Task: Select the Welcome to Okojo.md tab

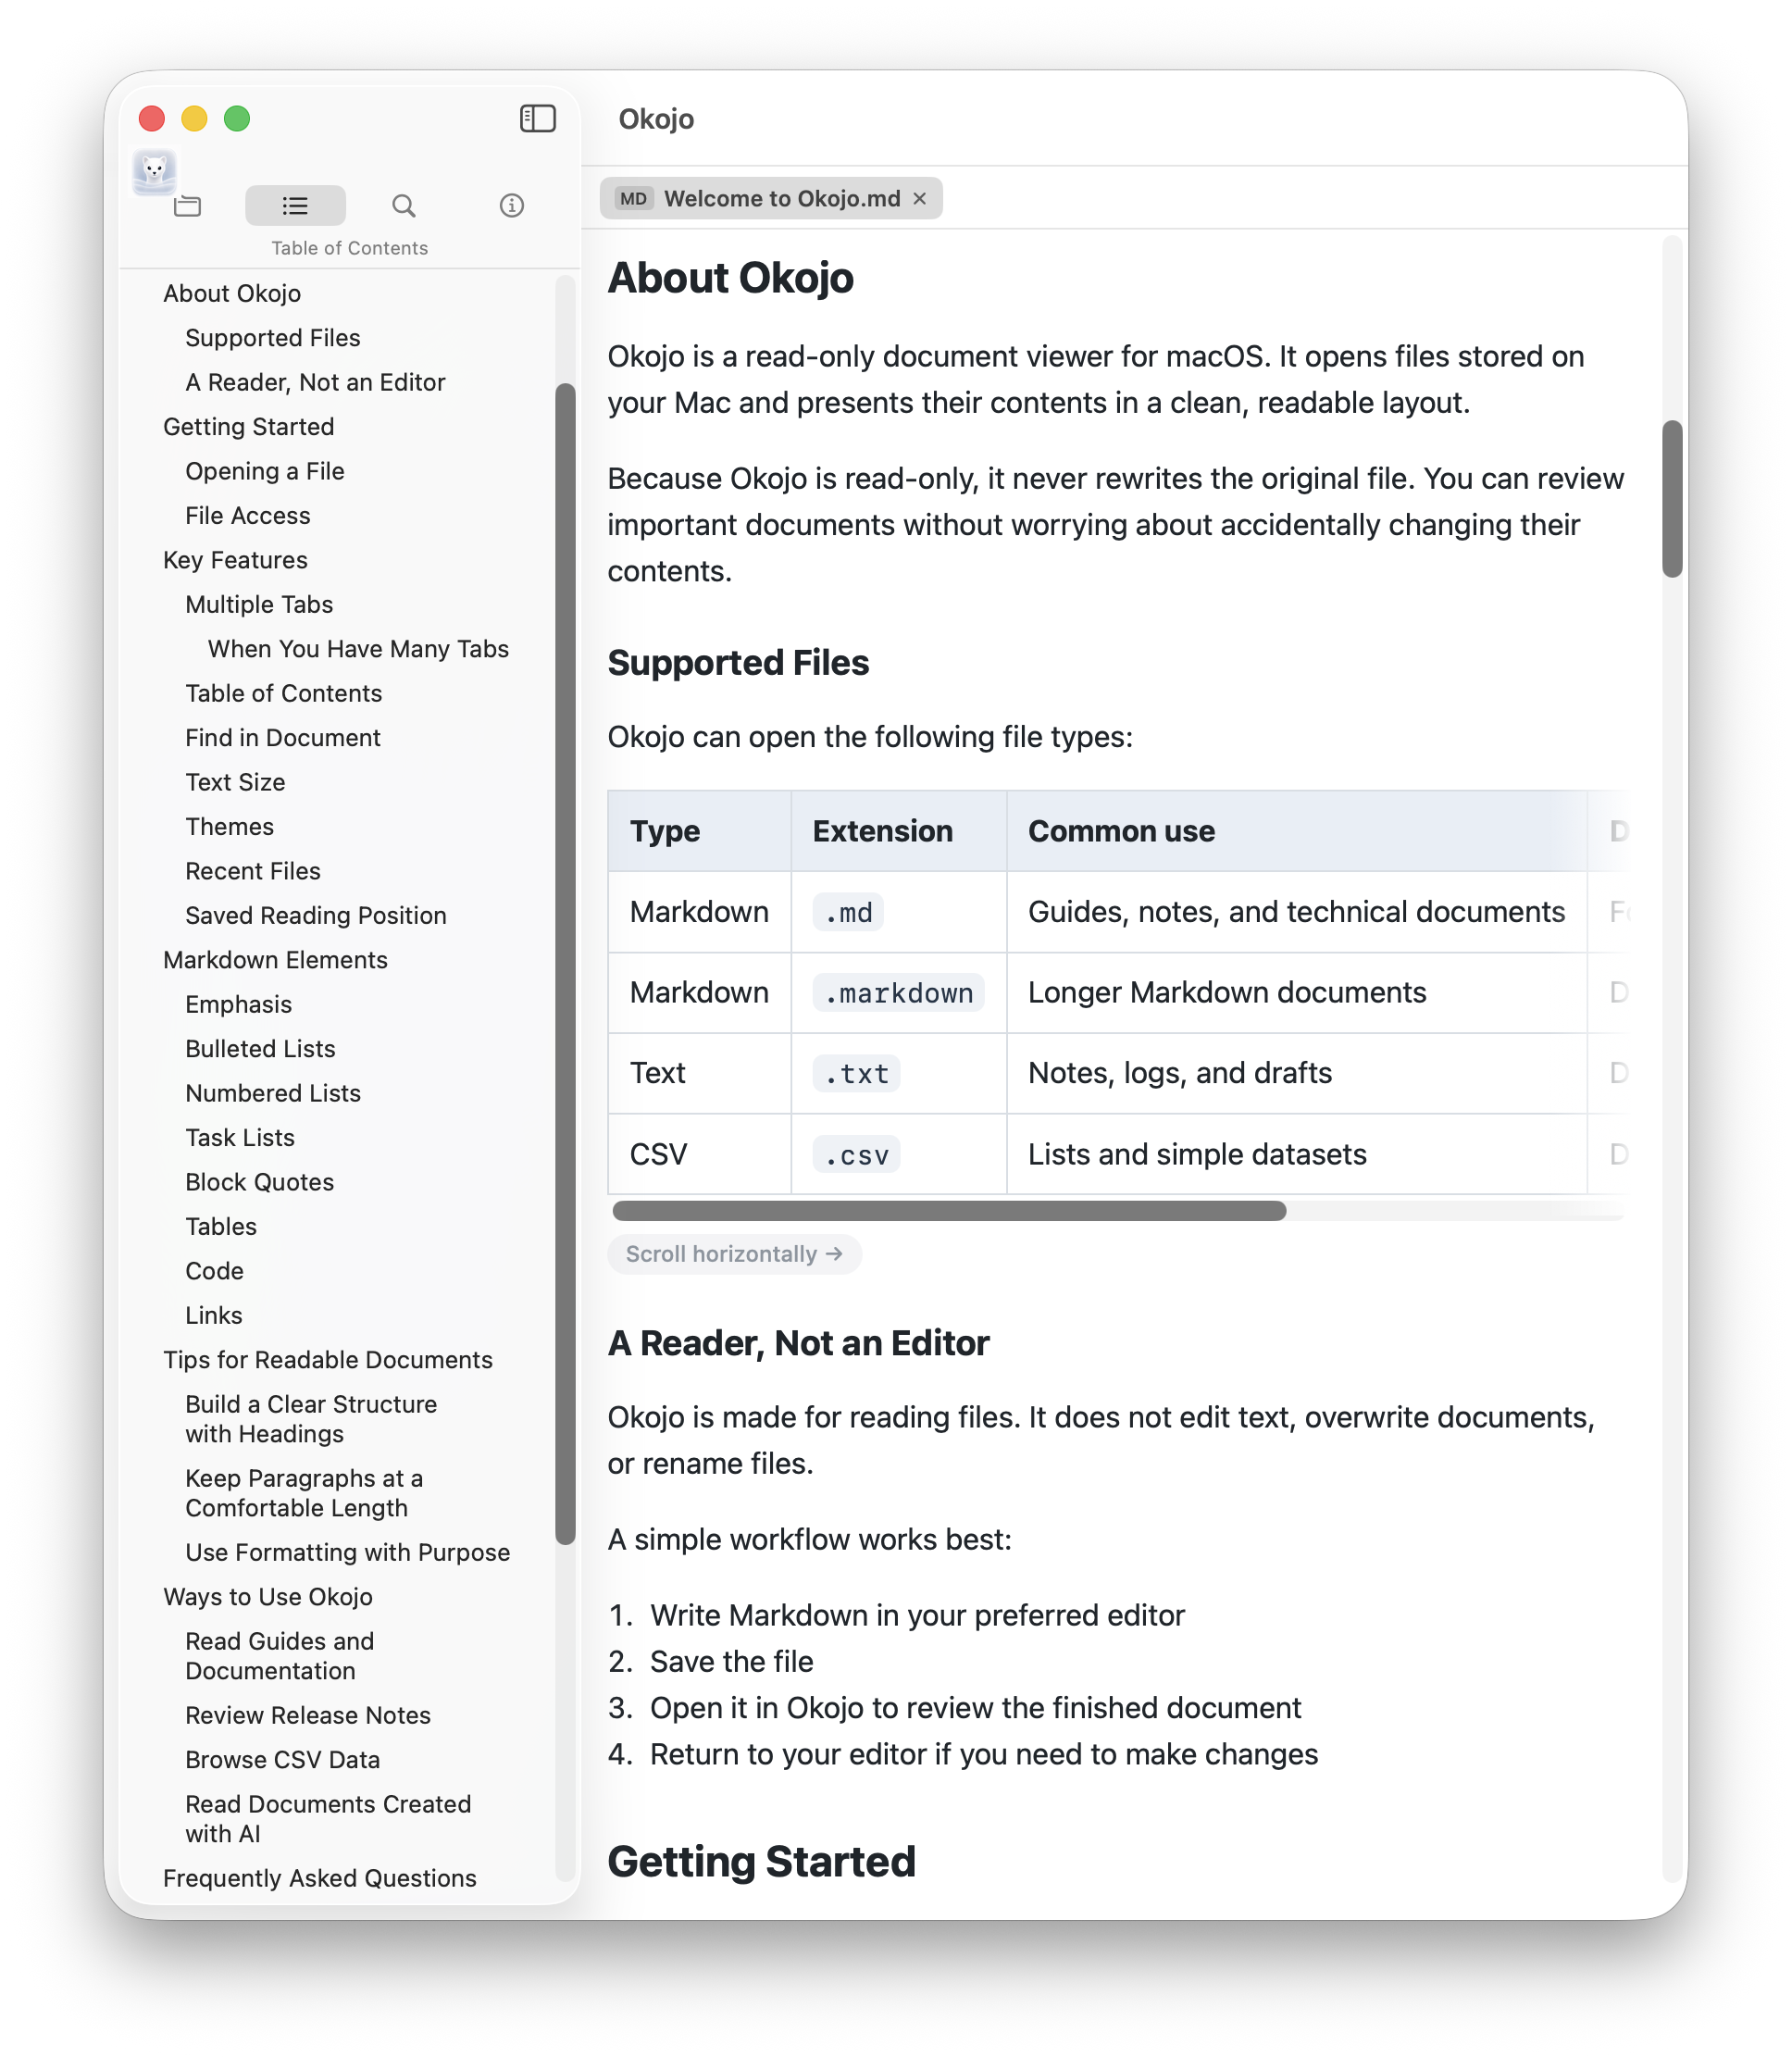Action: point(771,199)
